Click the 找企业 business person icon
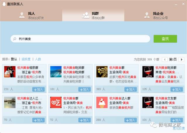187x133 pixels. click(x=147, y=15)
